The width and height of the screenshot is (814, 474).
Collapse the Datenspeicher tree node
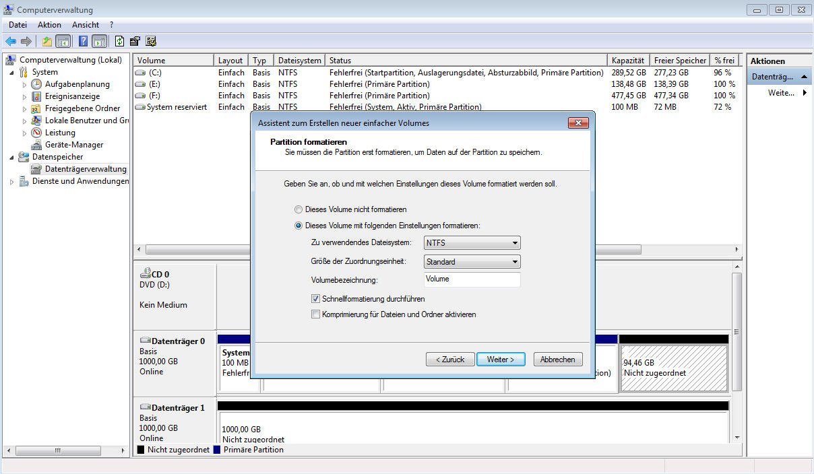tap(11, 157)
